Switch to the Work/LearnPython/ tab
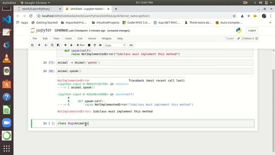Screen dimensions: 275x155 (39, 9)
